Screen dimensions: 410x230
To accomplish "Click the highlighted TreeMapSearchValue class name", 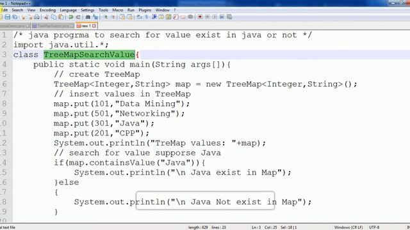I will [x=89, y=55].
